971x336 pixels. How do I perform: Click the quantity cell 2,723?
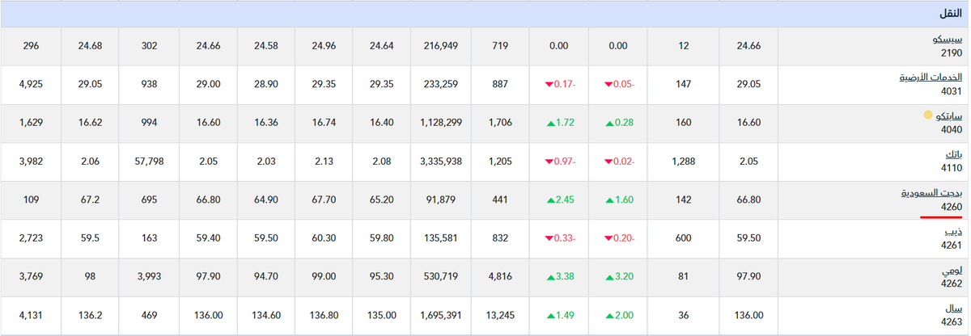(x=30, y=239)
